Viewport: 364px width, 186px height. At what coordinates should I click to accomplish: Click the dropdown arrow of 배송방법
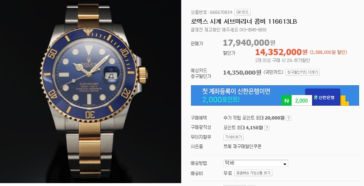coord(285,164)
